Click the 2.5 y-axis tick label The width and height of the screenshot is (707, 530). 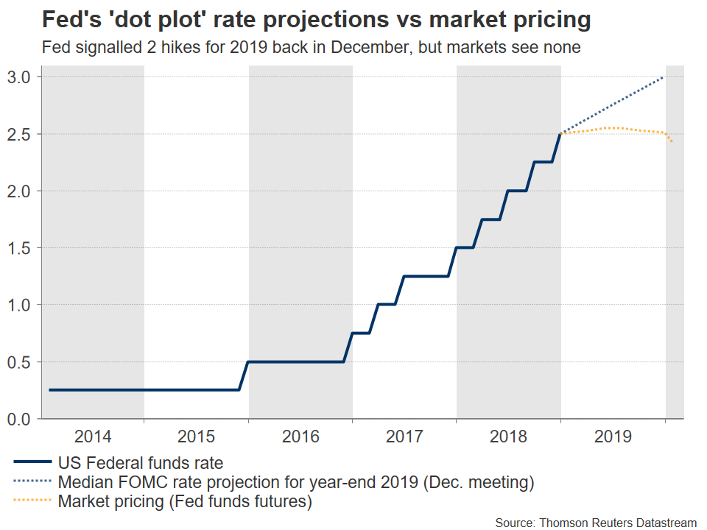(x=20, y=134)
